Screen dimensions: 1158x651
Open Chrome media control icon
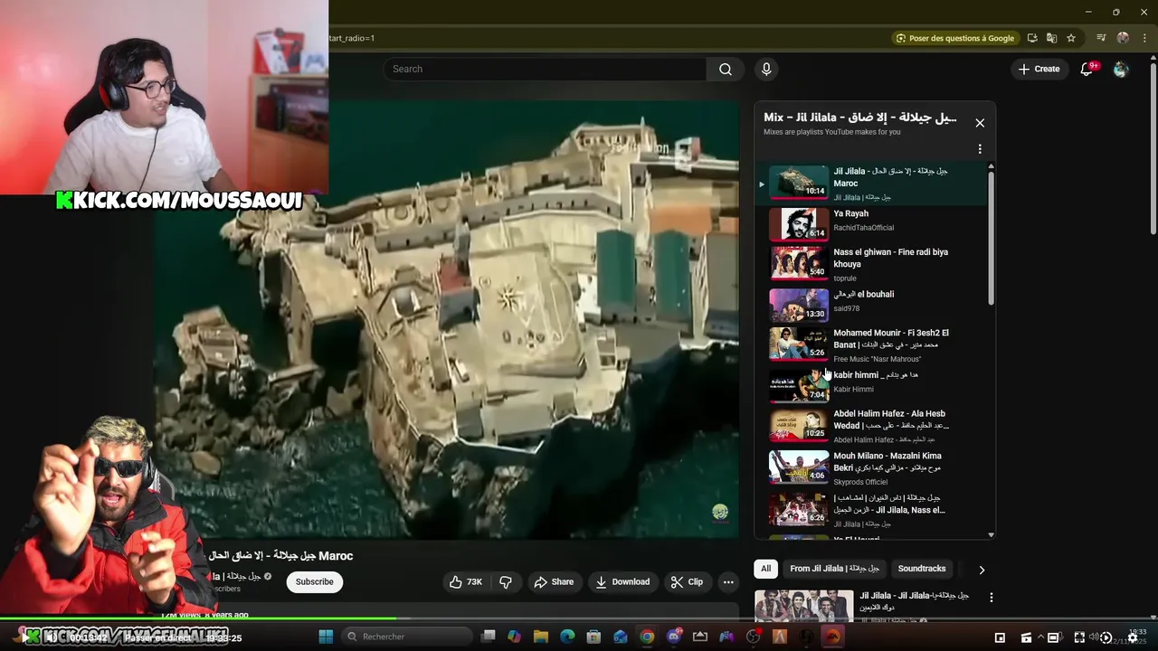click(1101, 38)
